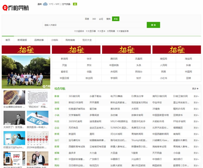Open the 女主播擦边卖咖啡 news thumbnail
The image size is (203, 168).
click(x=14, y=98)
